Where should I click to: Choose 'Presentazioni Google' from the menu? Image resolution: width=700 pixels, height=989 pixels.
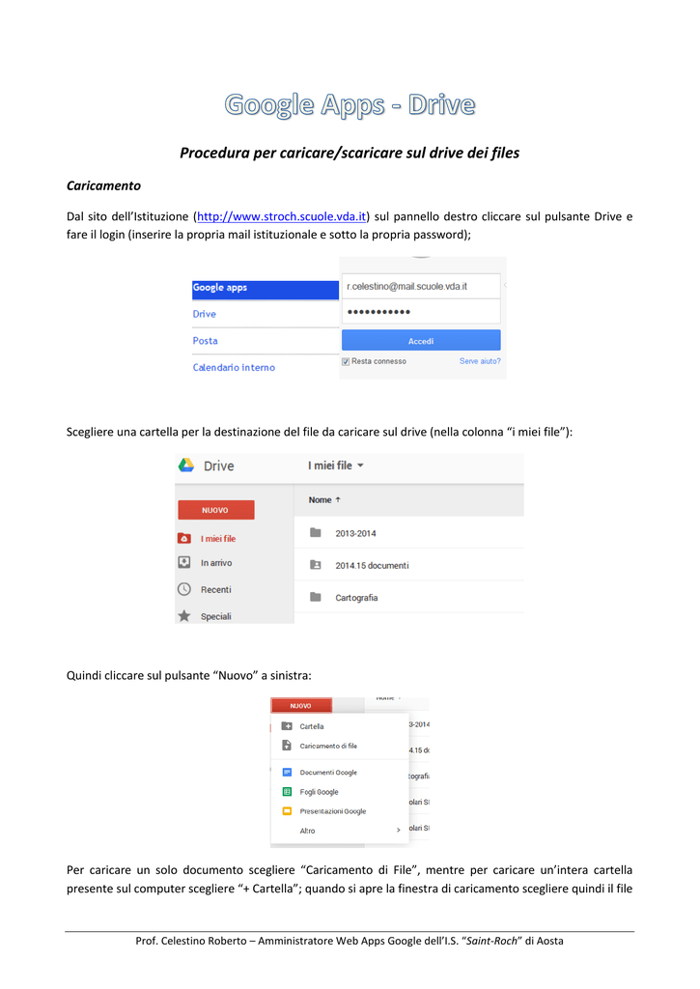click(332, 811)
